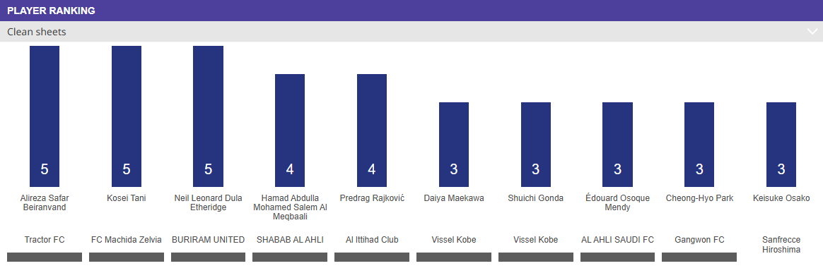Select Neil Leonard Dula Etheridge's bar
Image resolution: width=823 pixels, height=273 pixels.
pyautogui.click(x=209, y=116)
